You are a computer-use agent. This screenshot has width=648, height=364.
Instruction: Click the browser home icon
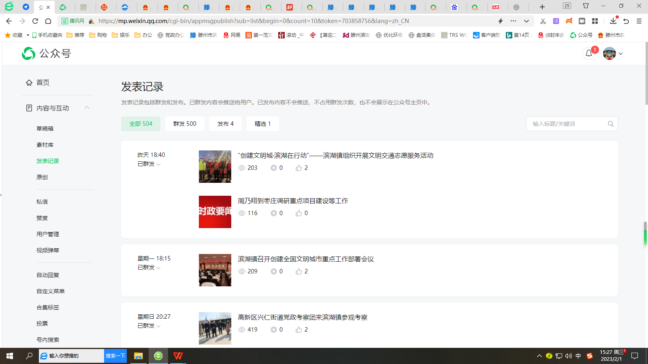pos(48,21)
